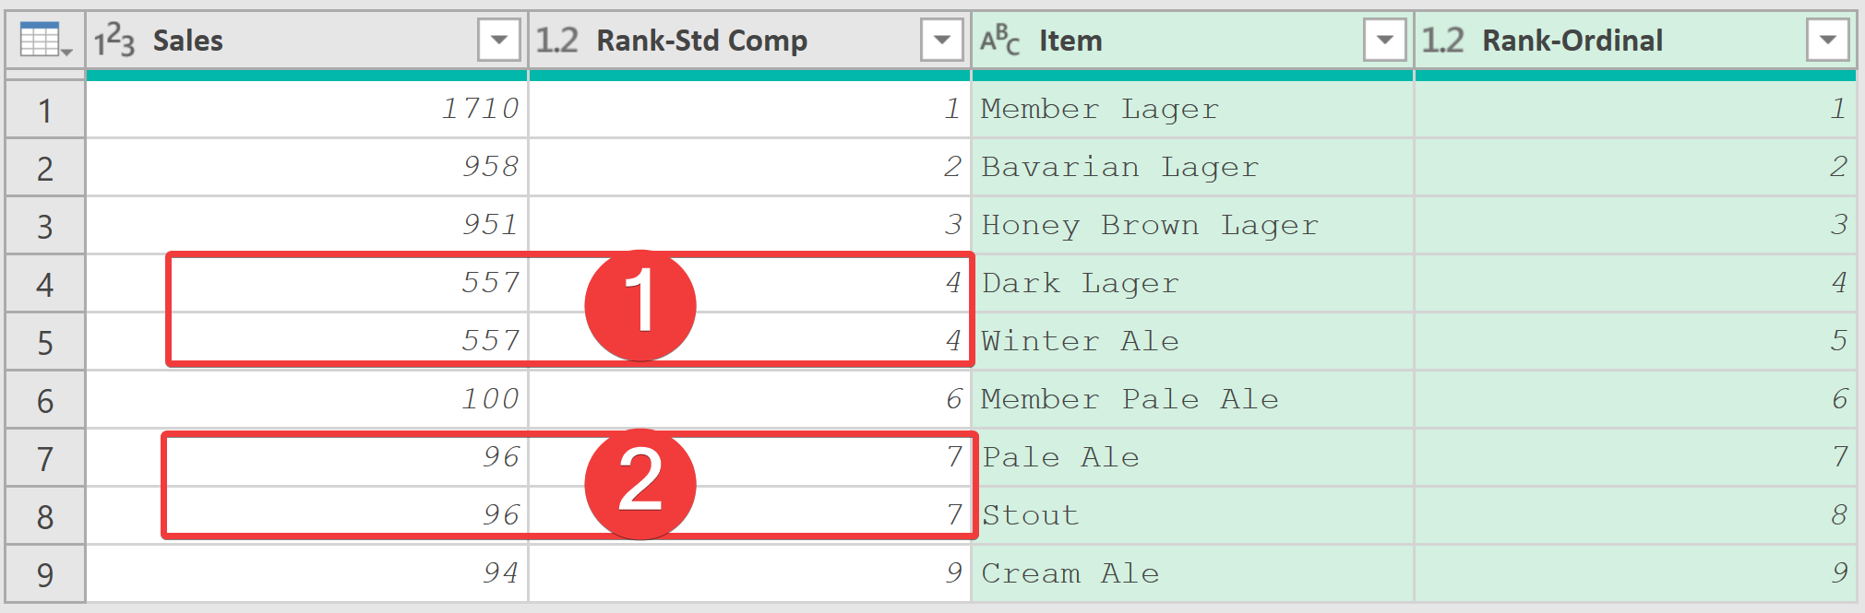1865x613 pixels.
Task: Open the table menu icon in corner
Action: pos(45,41)
